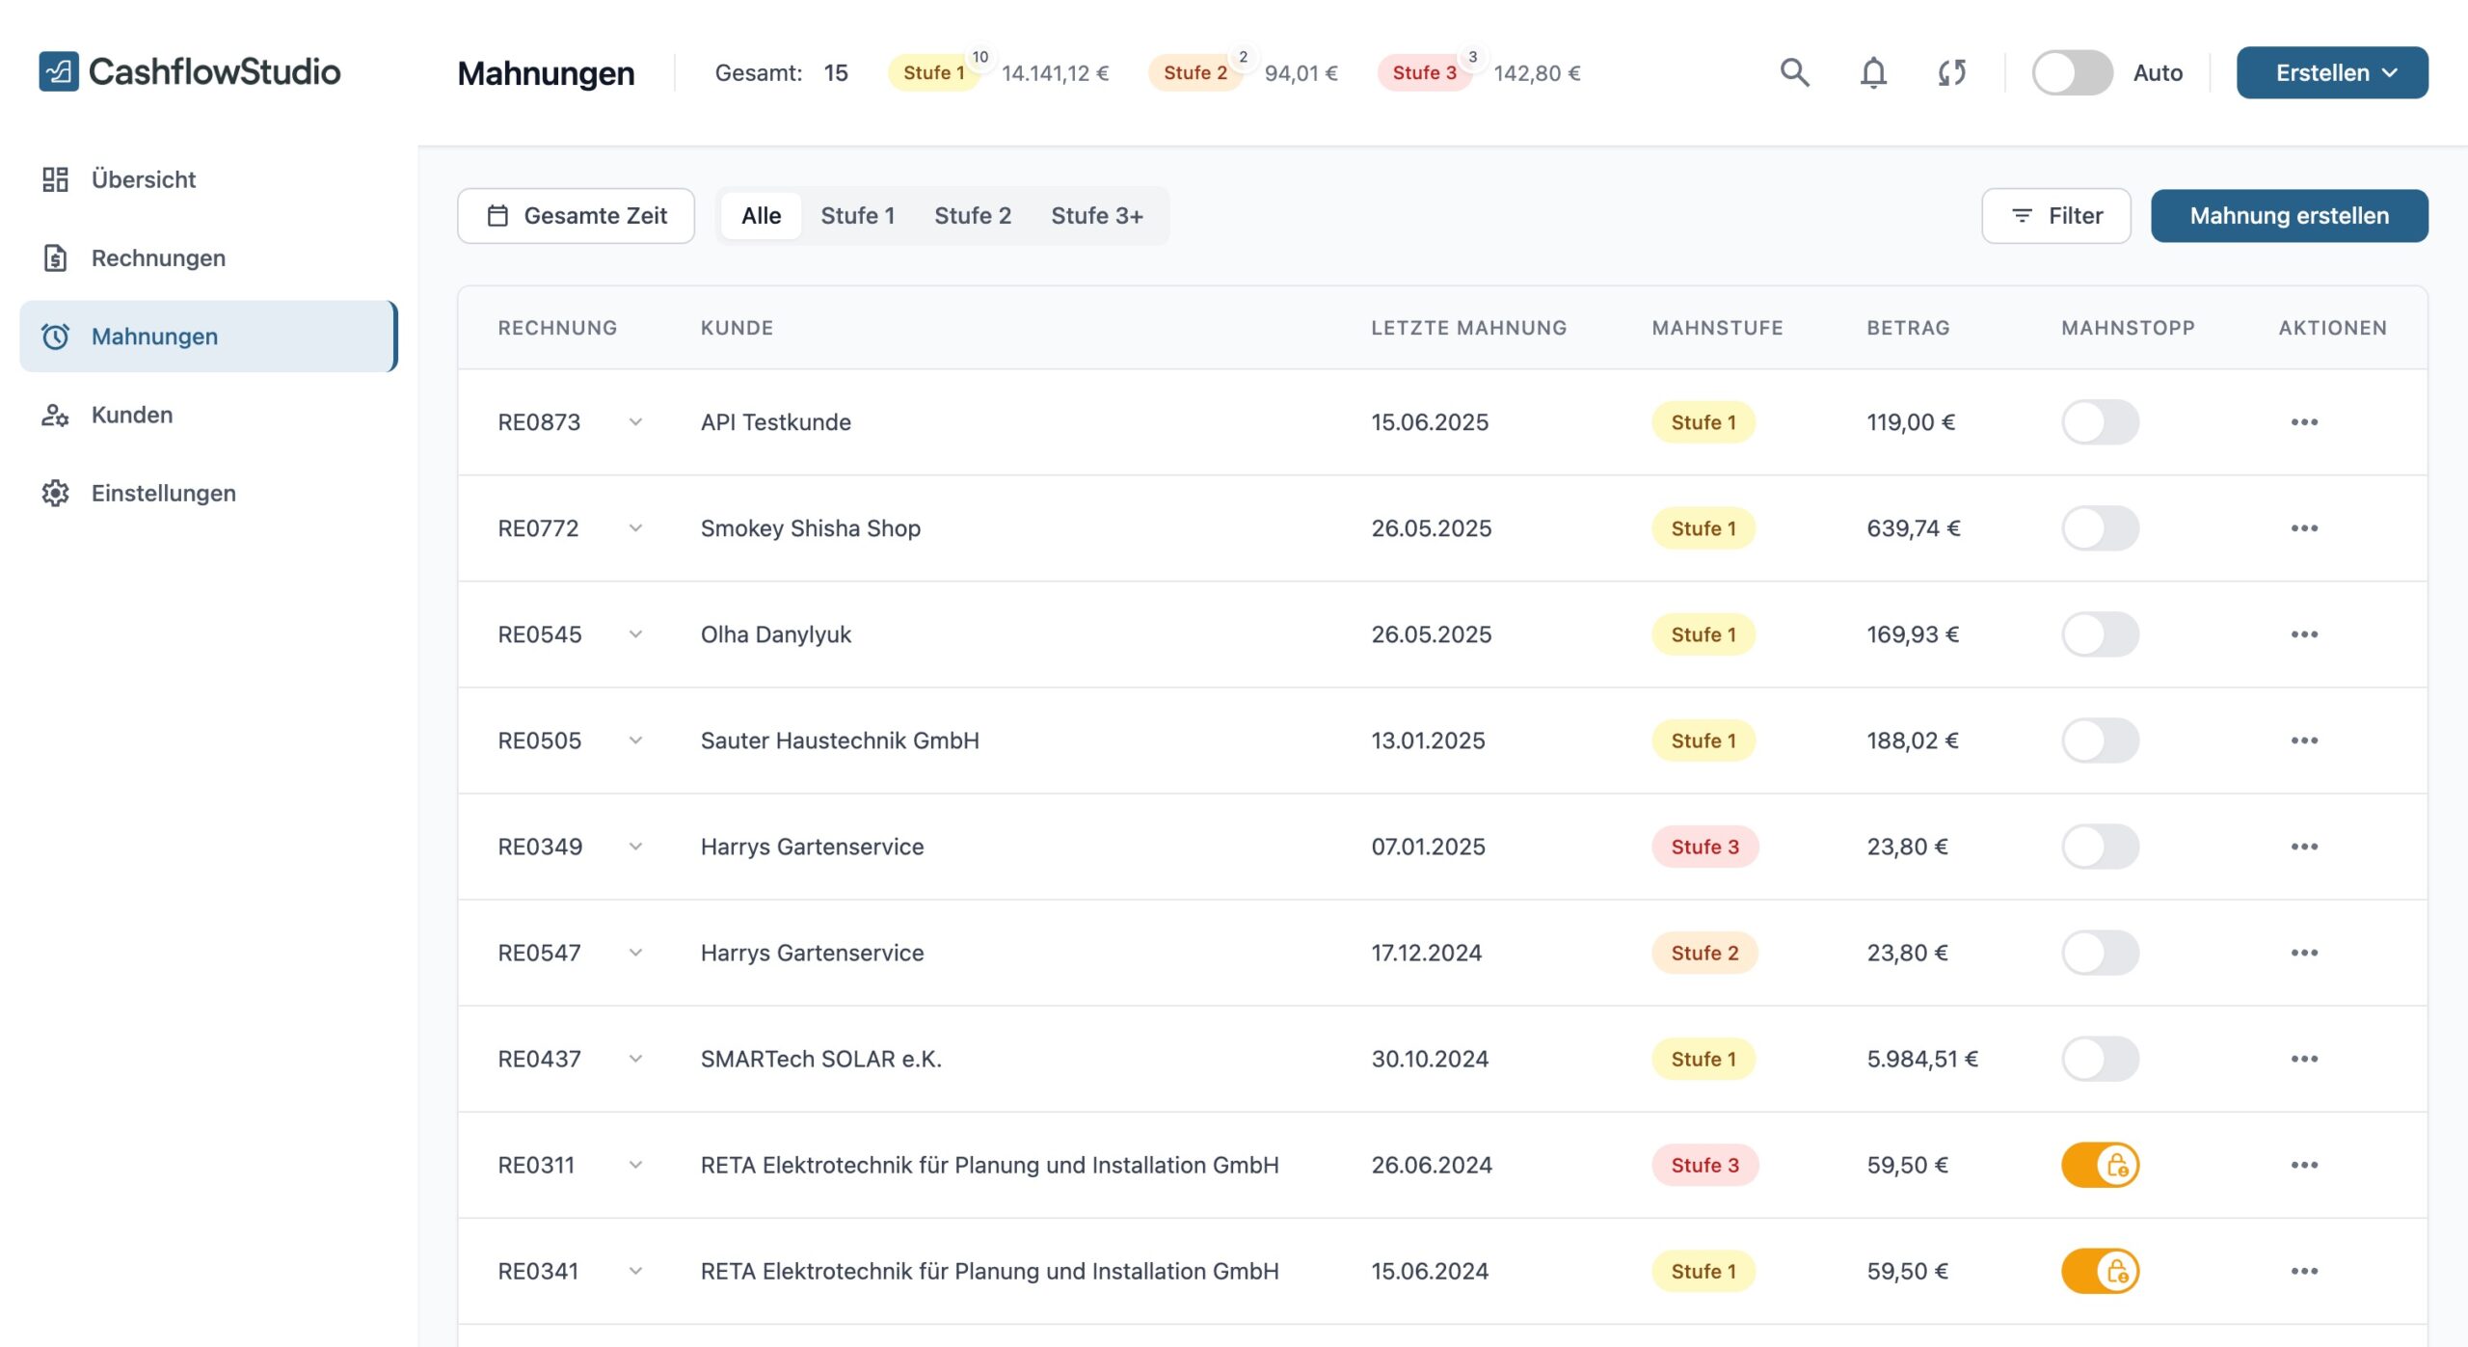This screenshot has height=1347, width=2468.
Task: Click the Mahnung erstellen button
Action: pos(2289,216)
